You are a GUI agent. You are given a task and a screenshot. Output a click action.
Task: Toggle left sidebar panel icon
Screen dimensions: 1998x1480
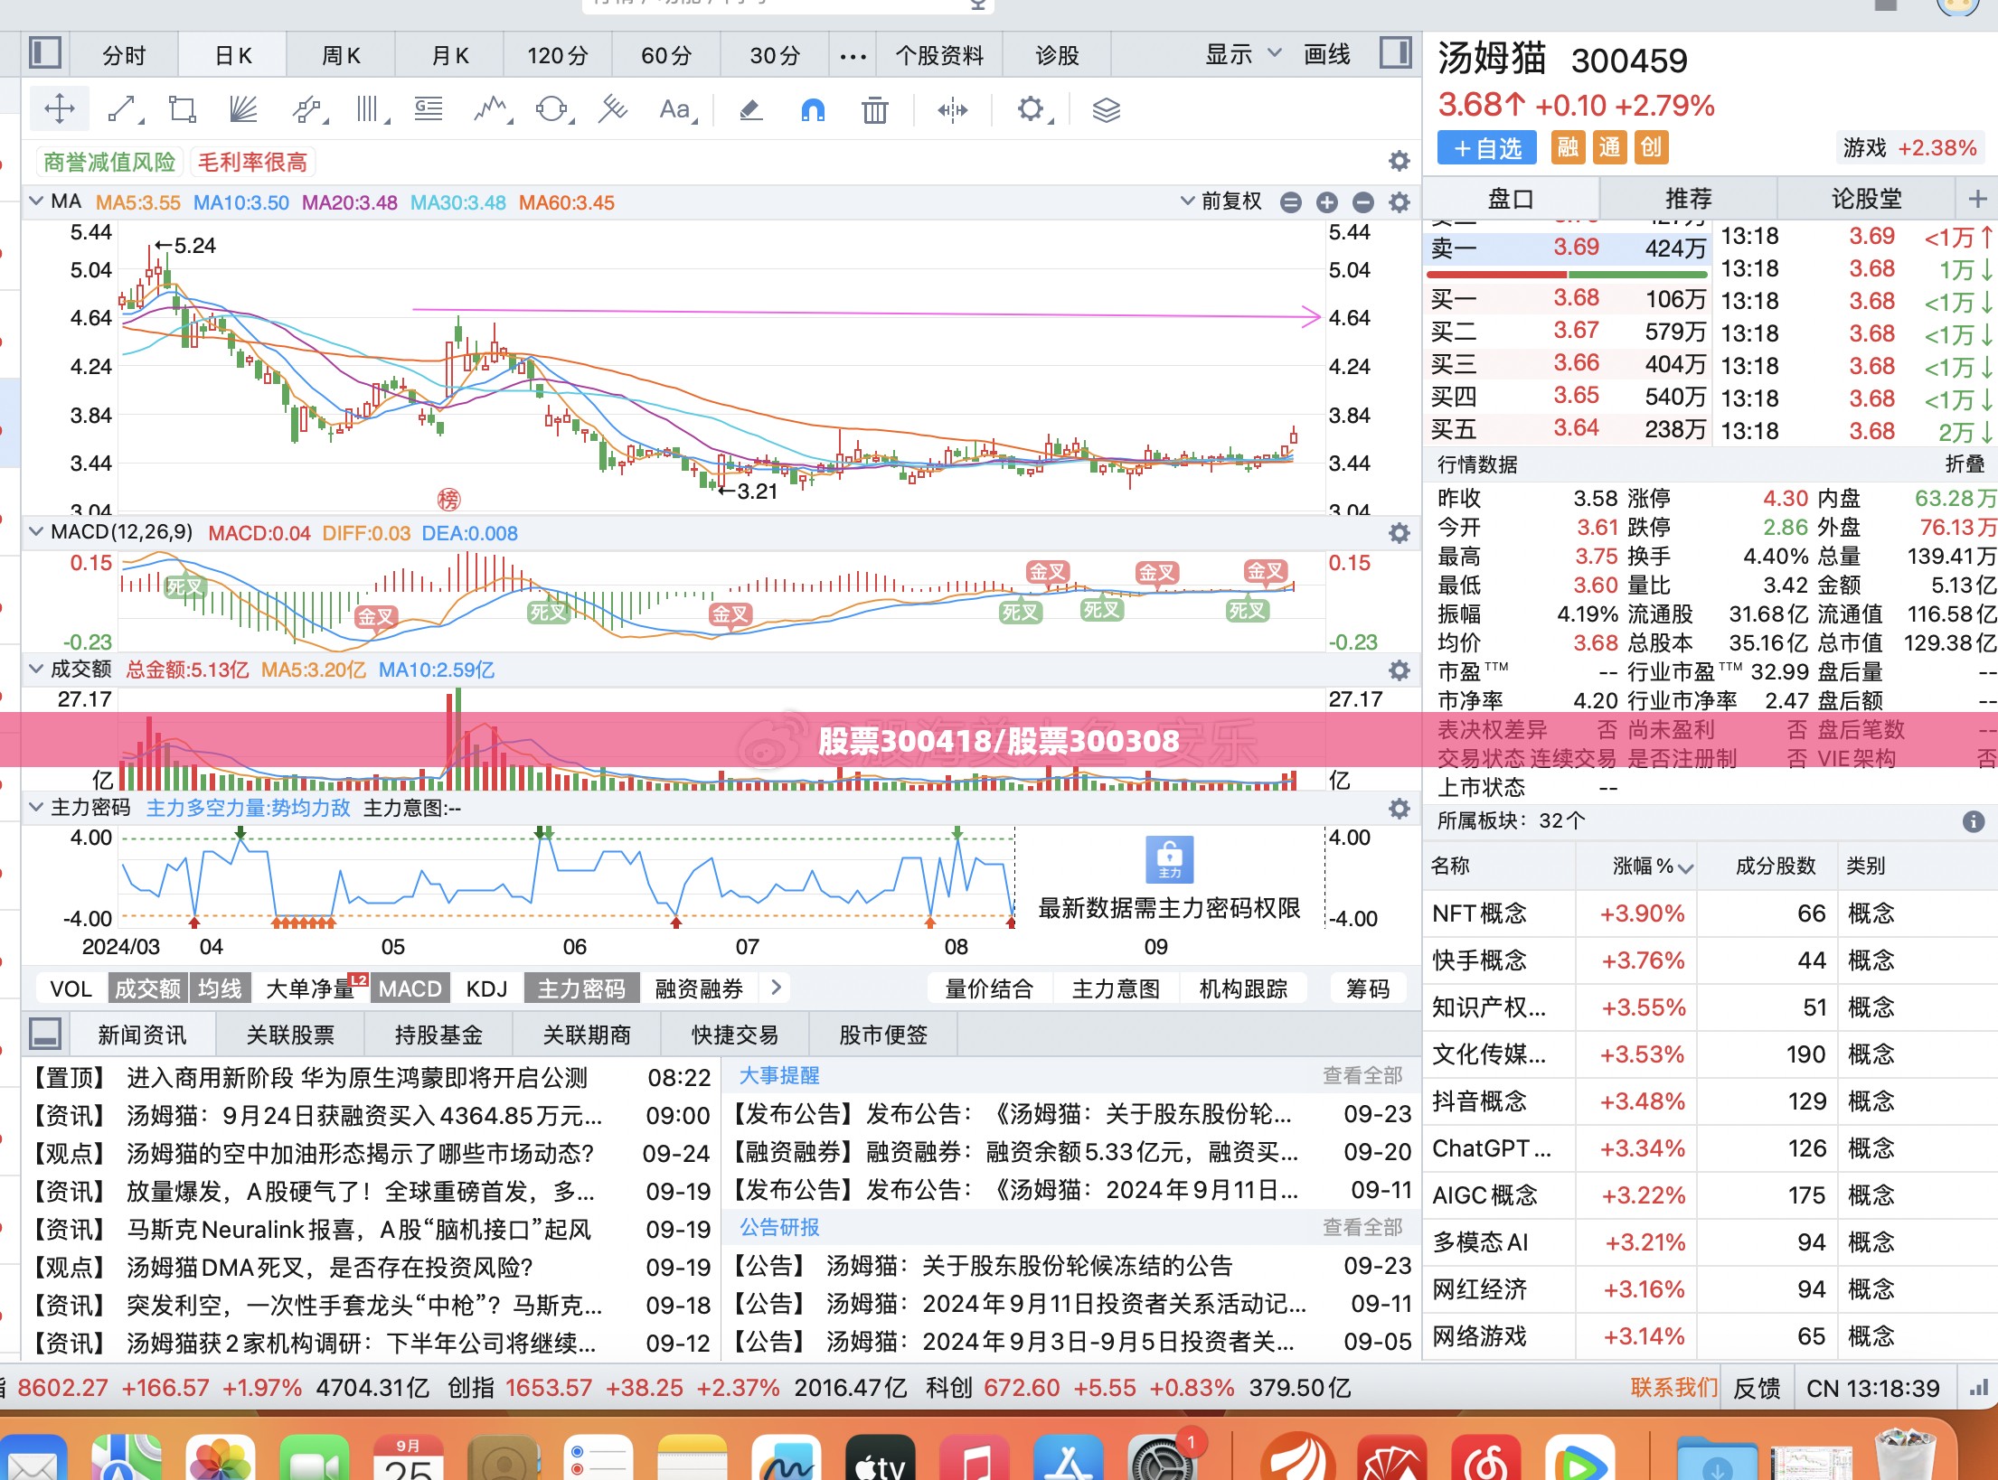[x=44, y=53]
